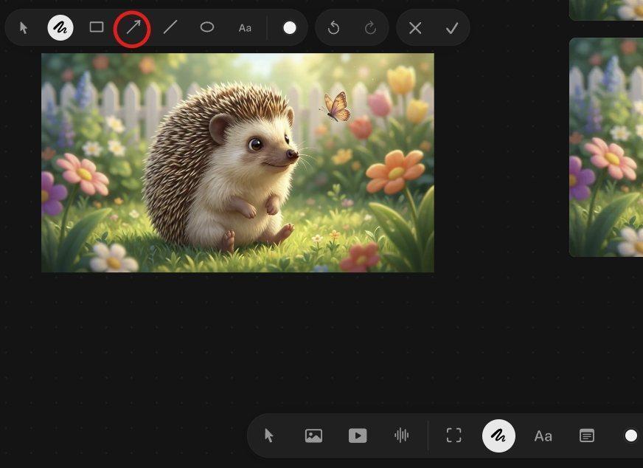Open the white color picker in top toolbar
Image resolution: width=643 pixels, height=468 pixels.
coord(290,28)
